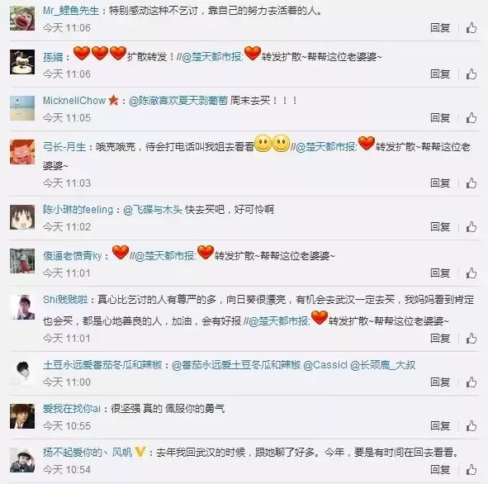Thumbs-up MicknellChow's comment
This screenshot has height=484, width=488.
[471, 118]
